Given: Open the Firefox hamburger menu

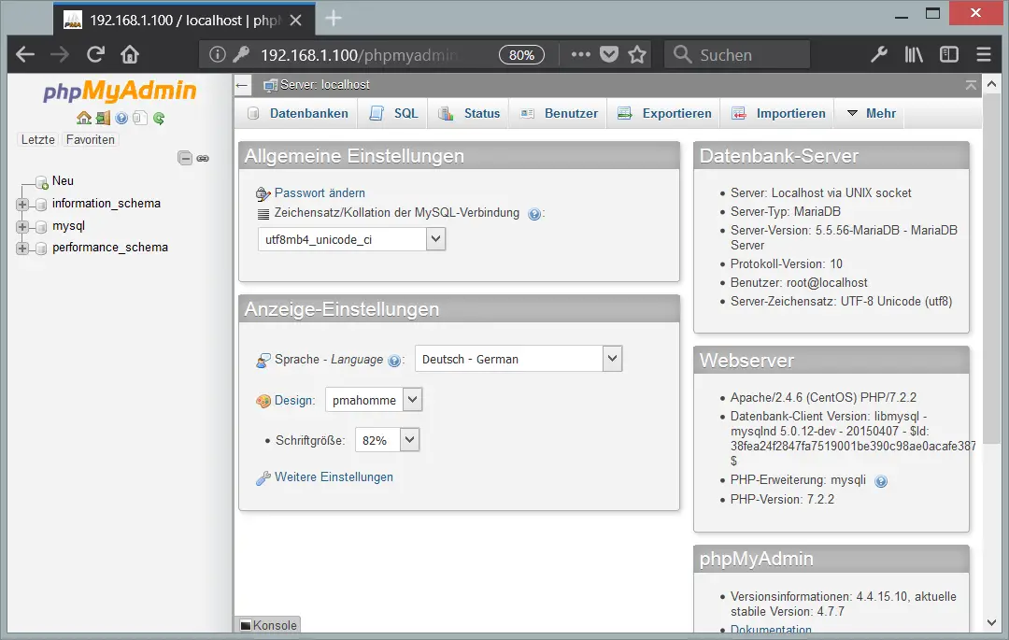Looking at the screenshot, I should [x=984, y=55].
